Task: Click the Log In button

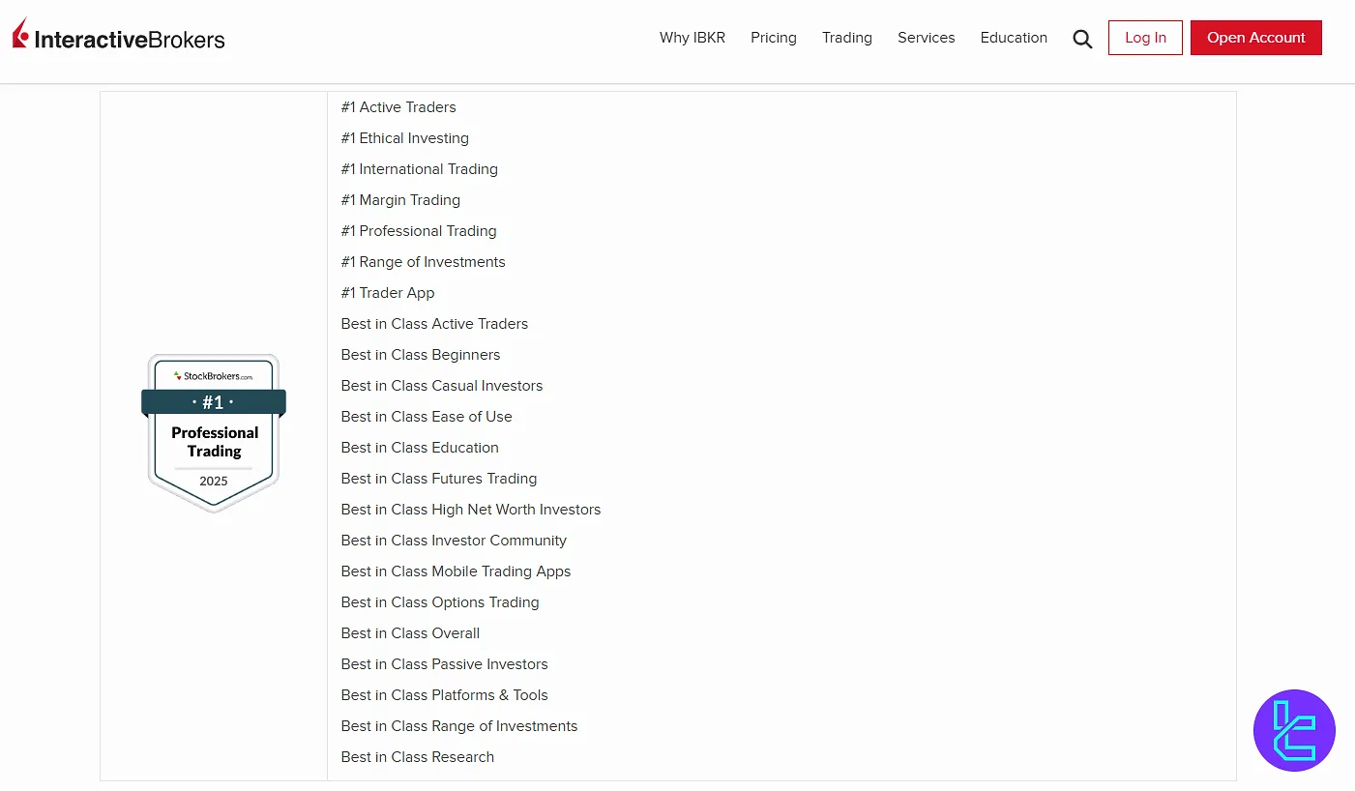Action: point(1145,38)
